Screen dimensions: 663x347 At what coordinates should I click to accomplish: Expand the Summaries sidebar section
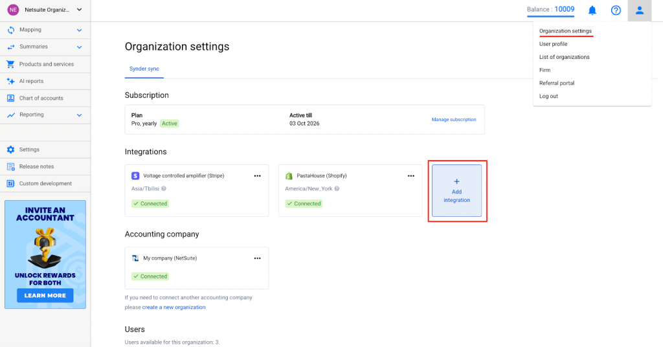point(79,47)
